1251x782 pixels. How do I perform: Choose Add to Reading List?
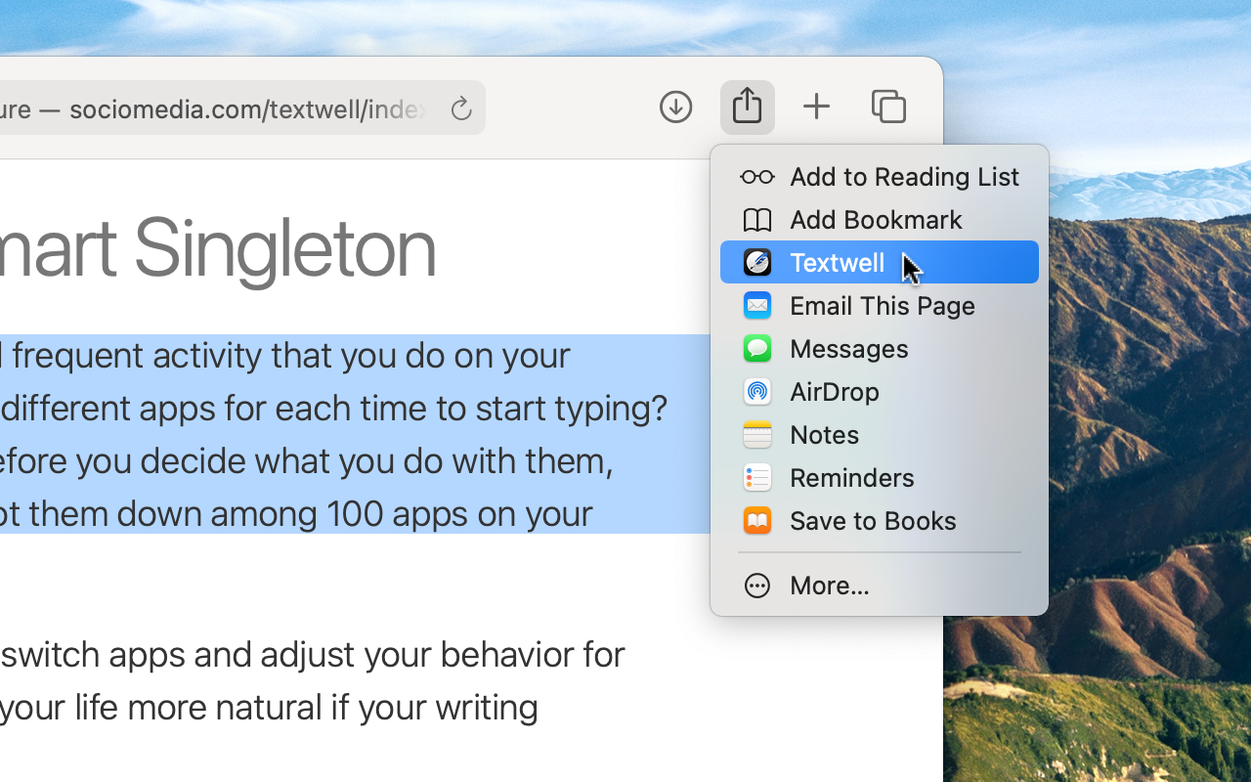pyautogui.click(x=880, y=177)
